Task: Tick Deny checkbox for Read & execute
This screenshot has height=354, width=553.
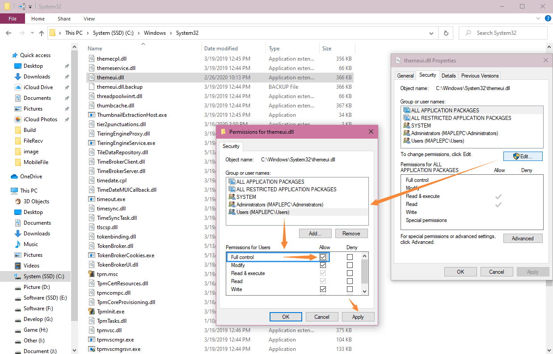Action: coord(350,273)
